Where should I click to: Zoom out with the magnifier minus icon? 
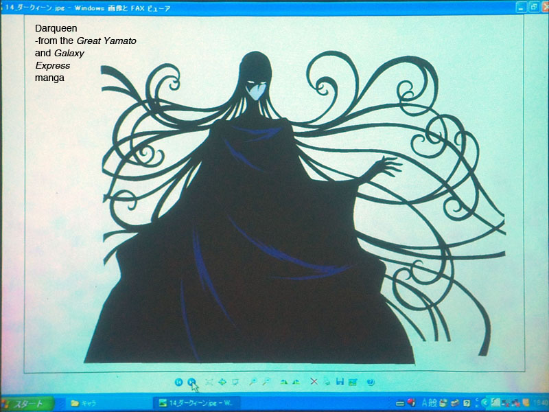click(x=266, y=382)
